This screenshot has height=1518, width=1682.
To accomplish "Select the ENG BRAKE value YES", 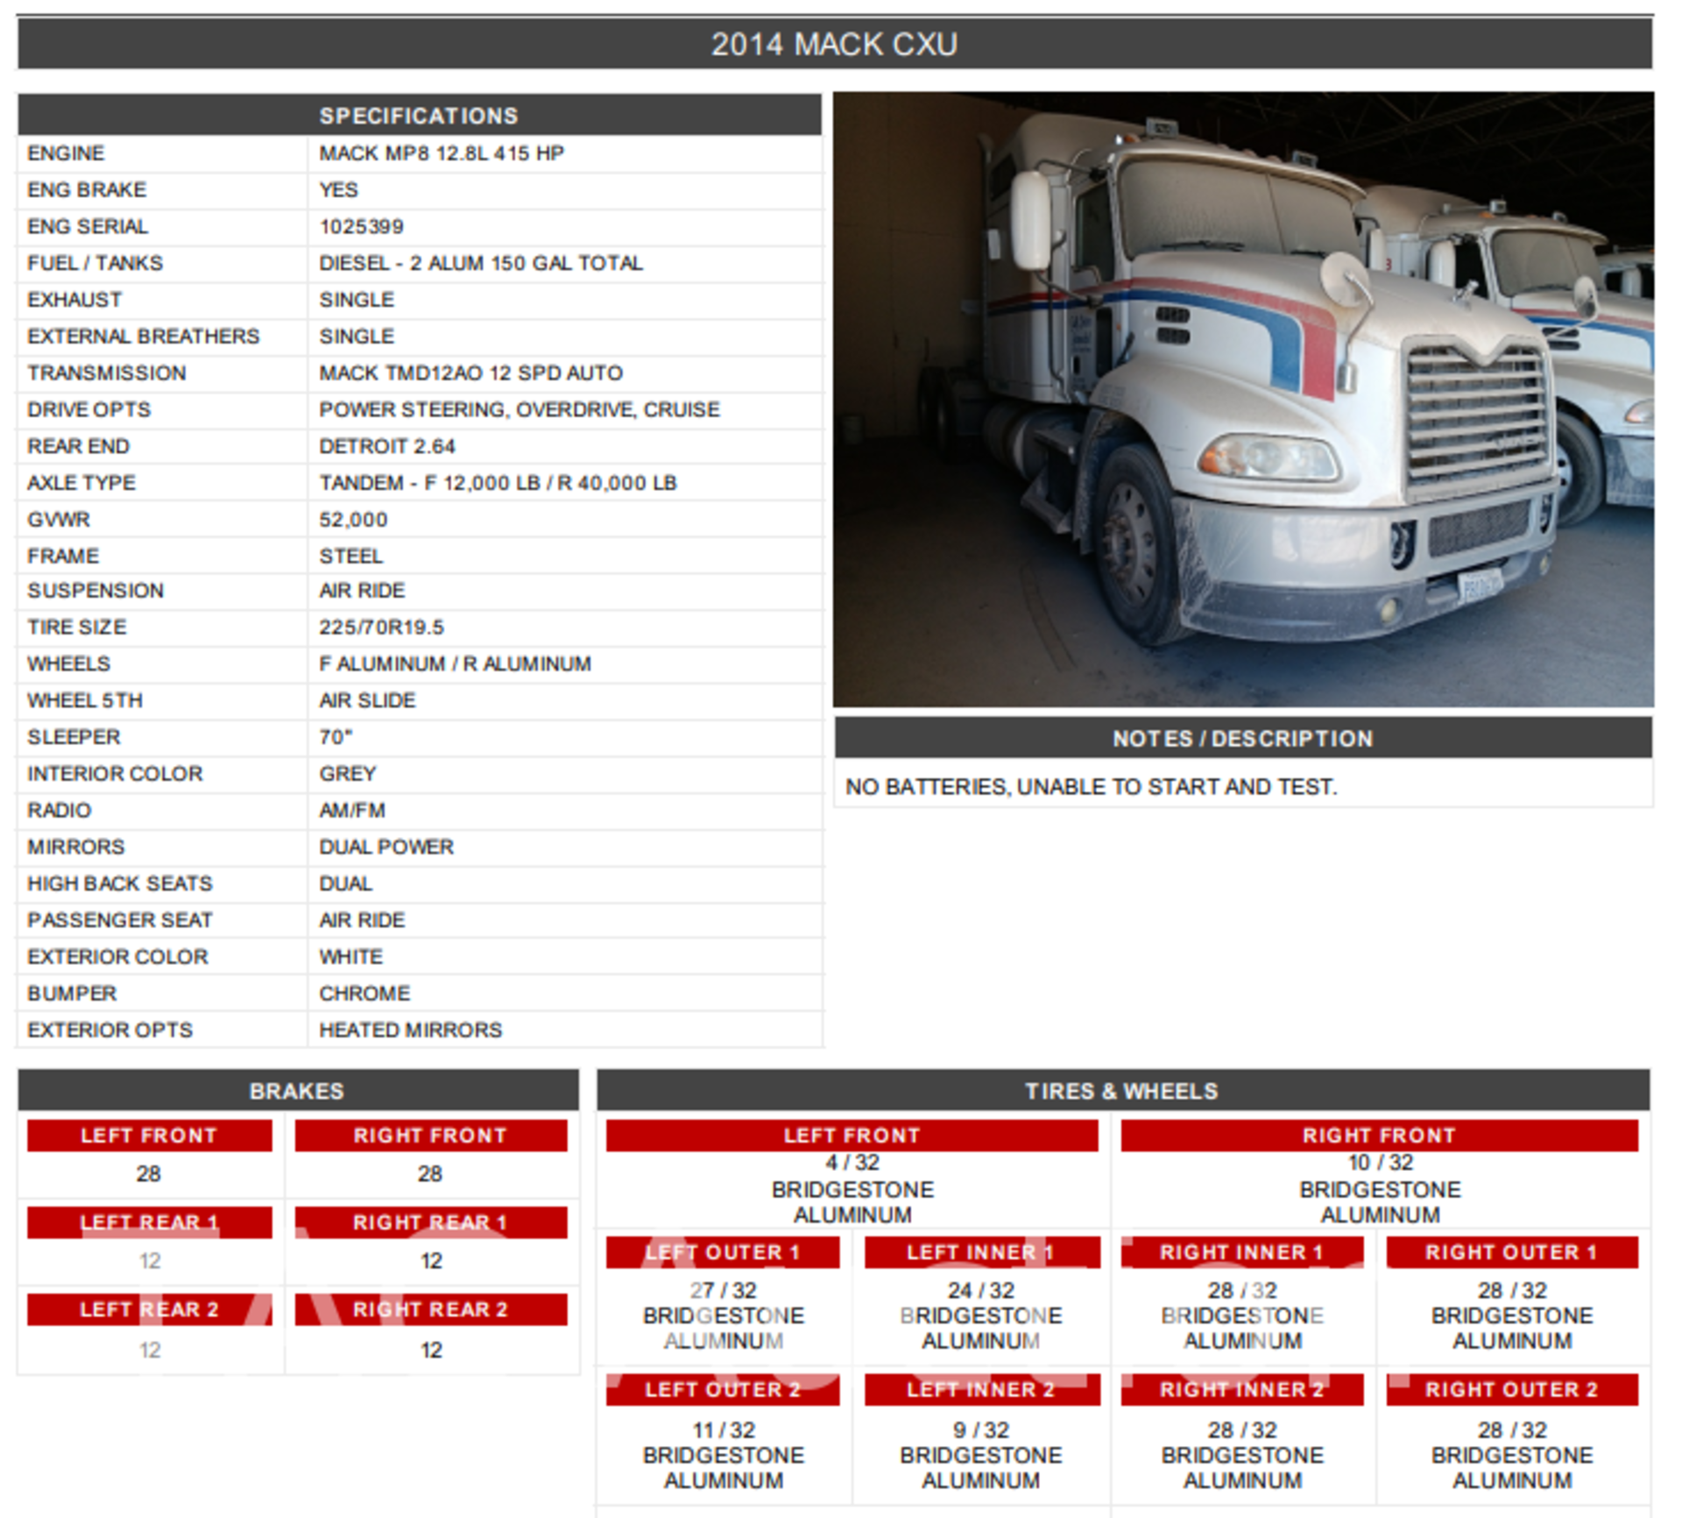I will [338, 190].
